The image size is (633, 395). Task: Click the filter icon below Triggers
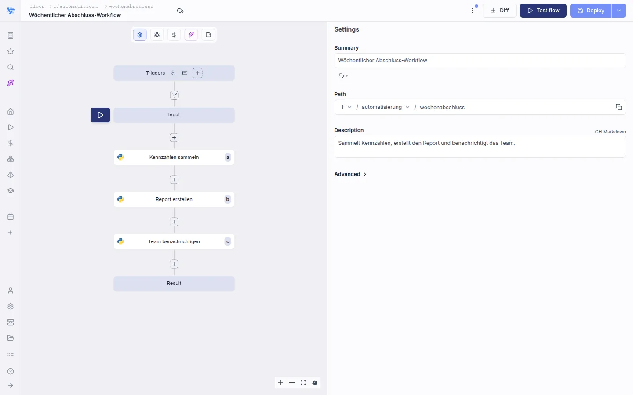coord(175,95)
